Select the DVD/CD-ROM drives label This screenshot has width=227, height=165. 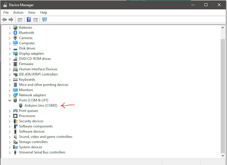35,59
